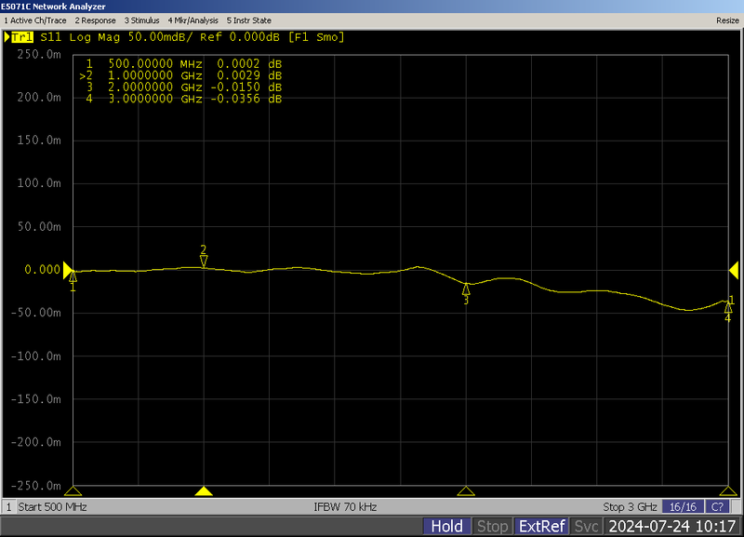The image size is (744, 537).
Task: Click the reference level arrow on the left axis
Action: click(x=65, y=271)
